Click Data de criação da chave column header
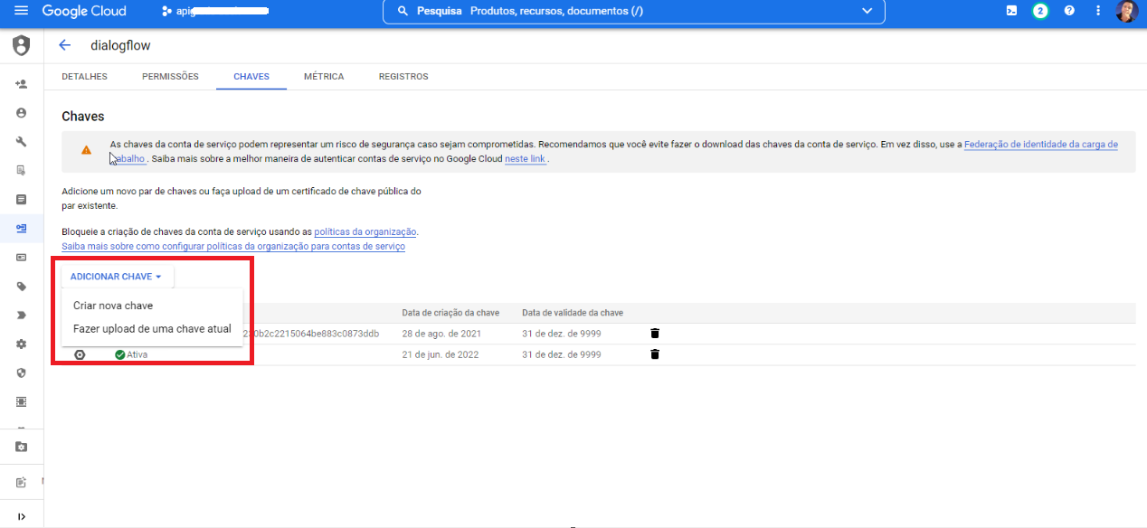The image size is (1147, 528). (450, 313)
